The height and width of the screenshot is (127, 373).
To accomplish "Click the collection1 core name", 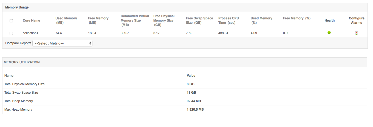I will (x=30, y=33).
